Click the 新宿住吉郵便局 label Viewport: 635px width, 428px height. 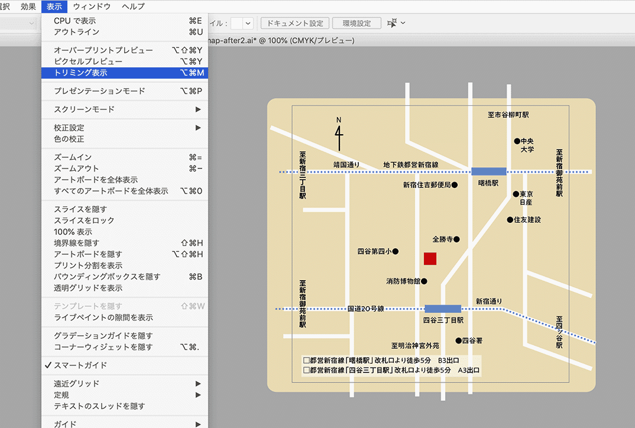[x=427, y=185]
